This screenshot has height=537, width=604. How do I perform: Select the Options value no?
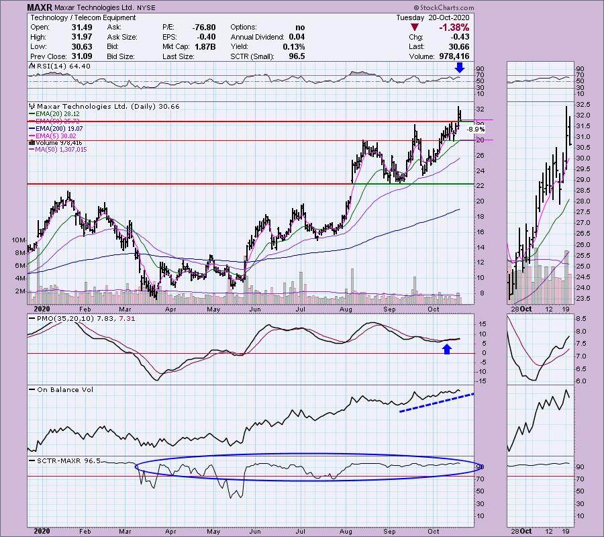pos(300,28)
